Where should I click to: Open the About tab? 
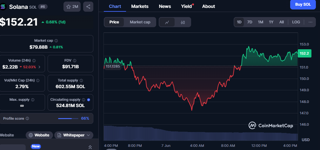click(x=209, y=6)
